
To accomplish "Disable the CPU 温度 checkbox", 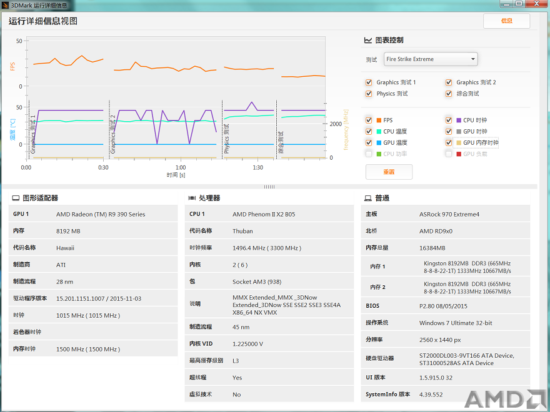I will [369, 131].
